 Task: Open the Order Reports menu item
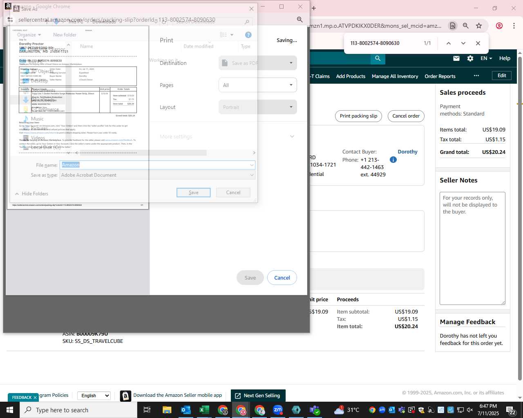pyautogui.click(x=440, y=76)
